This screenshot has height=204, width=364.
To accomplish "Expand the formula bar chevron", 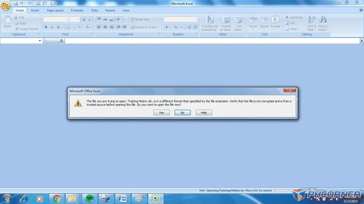I will pos(362,41).
